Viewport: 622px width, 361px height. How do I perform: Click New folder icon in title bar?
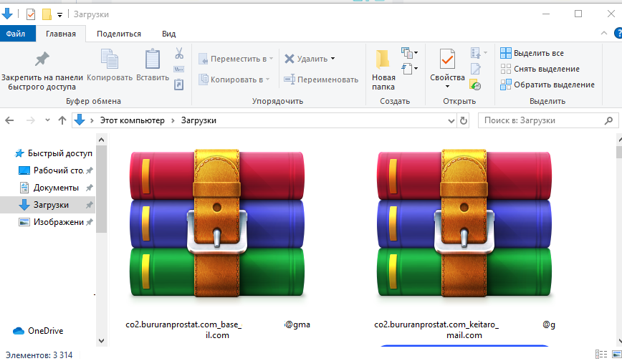coord(47,14)
